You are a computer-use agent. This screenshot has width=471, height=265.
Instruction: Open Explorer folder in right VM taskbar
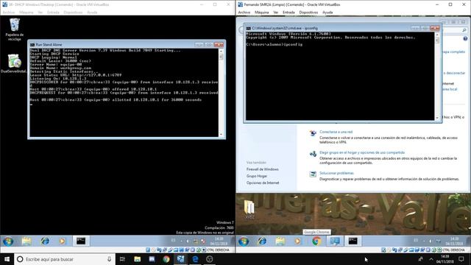coord(280,241)
